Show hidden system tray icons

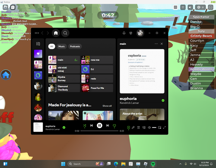point(180,164)
